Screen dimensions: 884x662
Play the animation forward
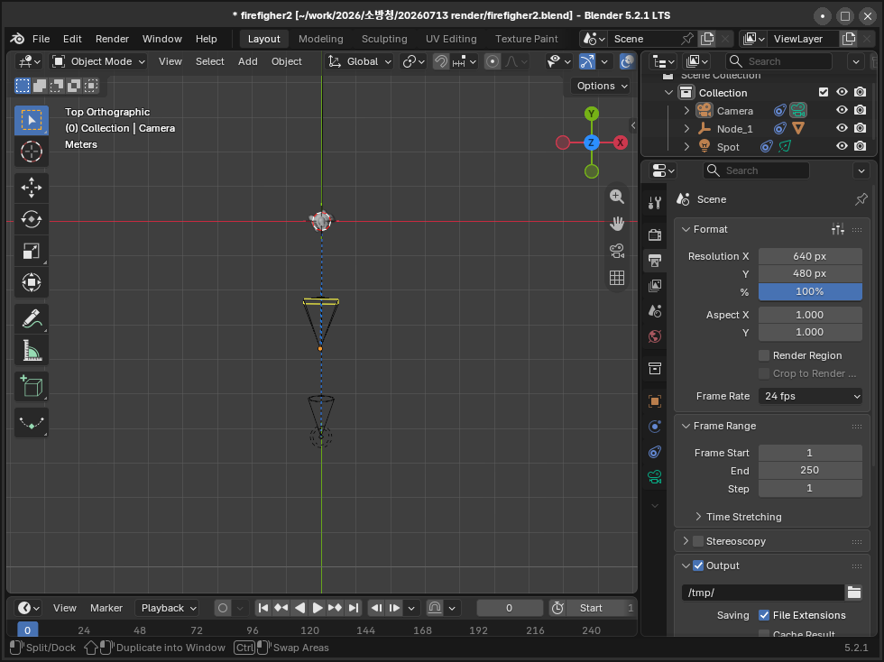pos(318,608)
